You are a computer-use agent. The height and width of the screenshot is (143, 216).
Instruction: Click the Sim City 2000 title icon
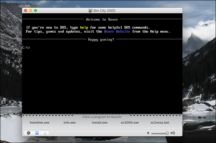pyautogui.click(x=90, y=11)
